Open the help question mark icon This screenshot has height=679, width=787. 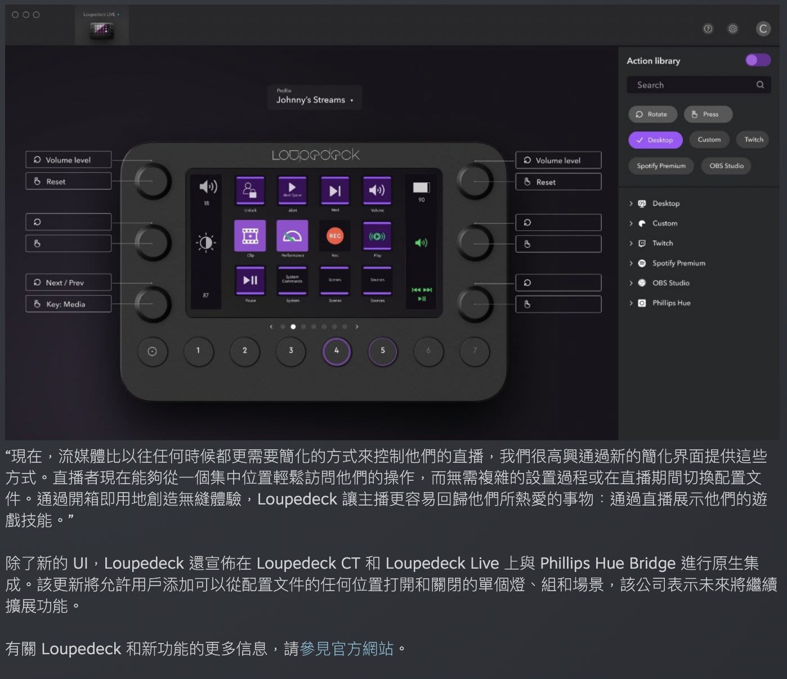click(708, 29)
